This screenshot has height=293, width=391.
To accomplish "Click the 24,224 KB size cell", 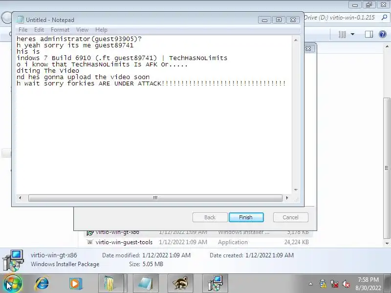I will [x=297, y=242].
